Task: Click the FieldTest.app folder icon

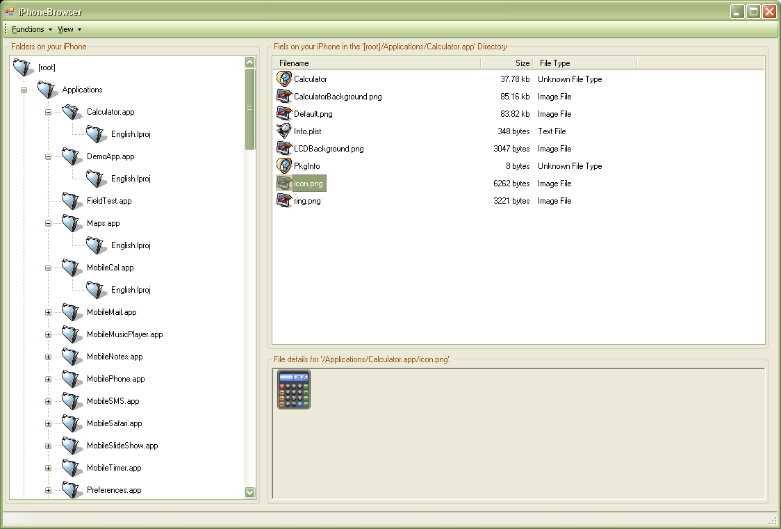Action: point(72,201)
